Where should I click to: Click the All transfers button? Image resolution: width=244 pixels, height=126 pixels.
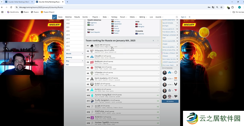[170, 101]
